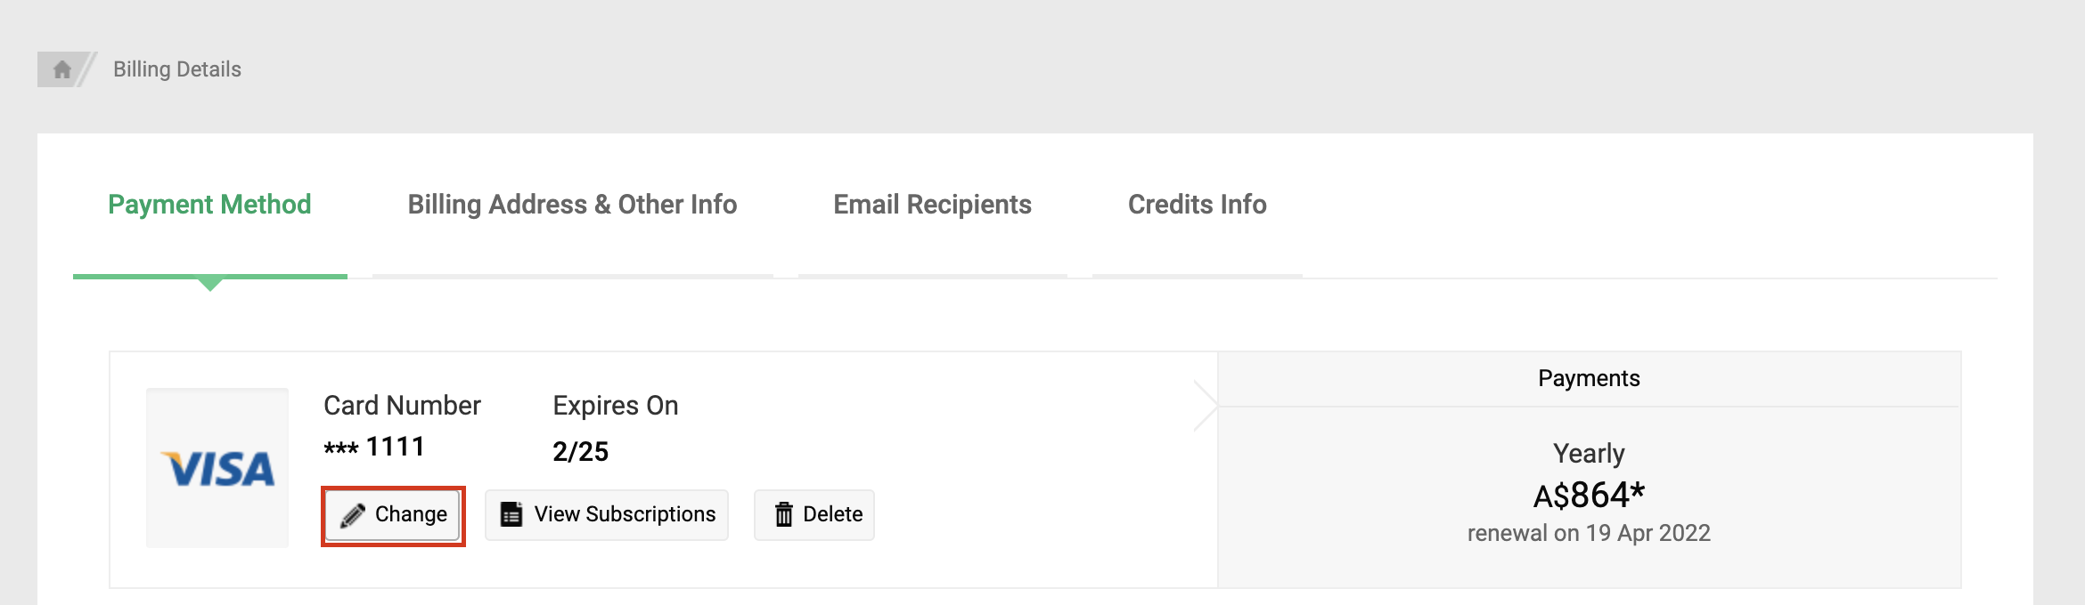The width and height of the screenshot is (2085, 605).
Task: Go to the Credits Info tab
Action: point(1197,205)
